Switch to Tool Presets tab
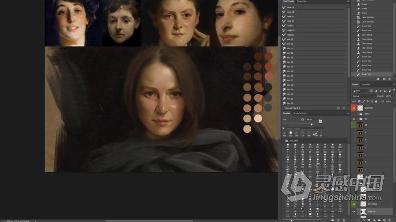 [288, 1]
